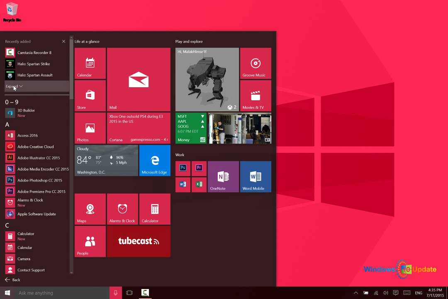Open the Calendar tile

(90, 63)
